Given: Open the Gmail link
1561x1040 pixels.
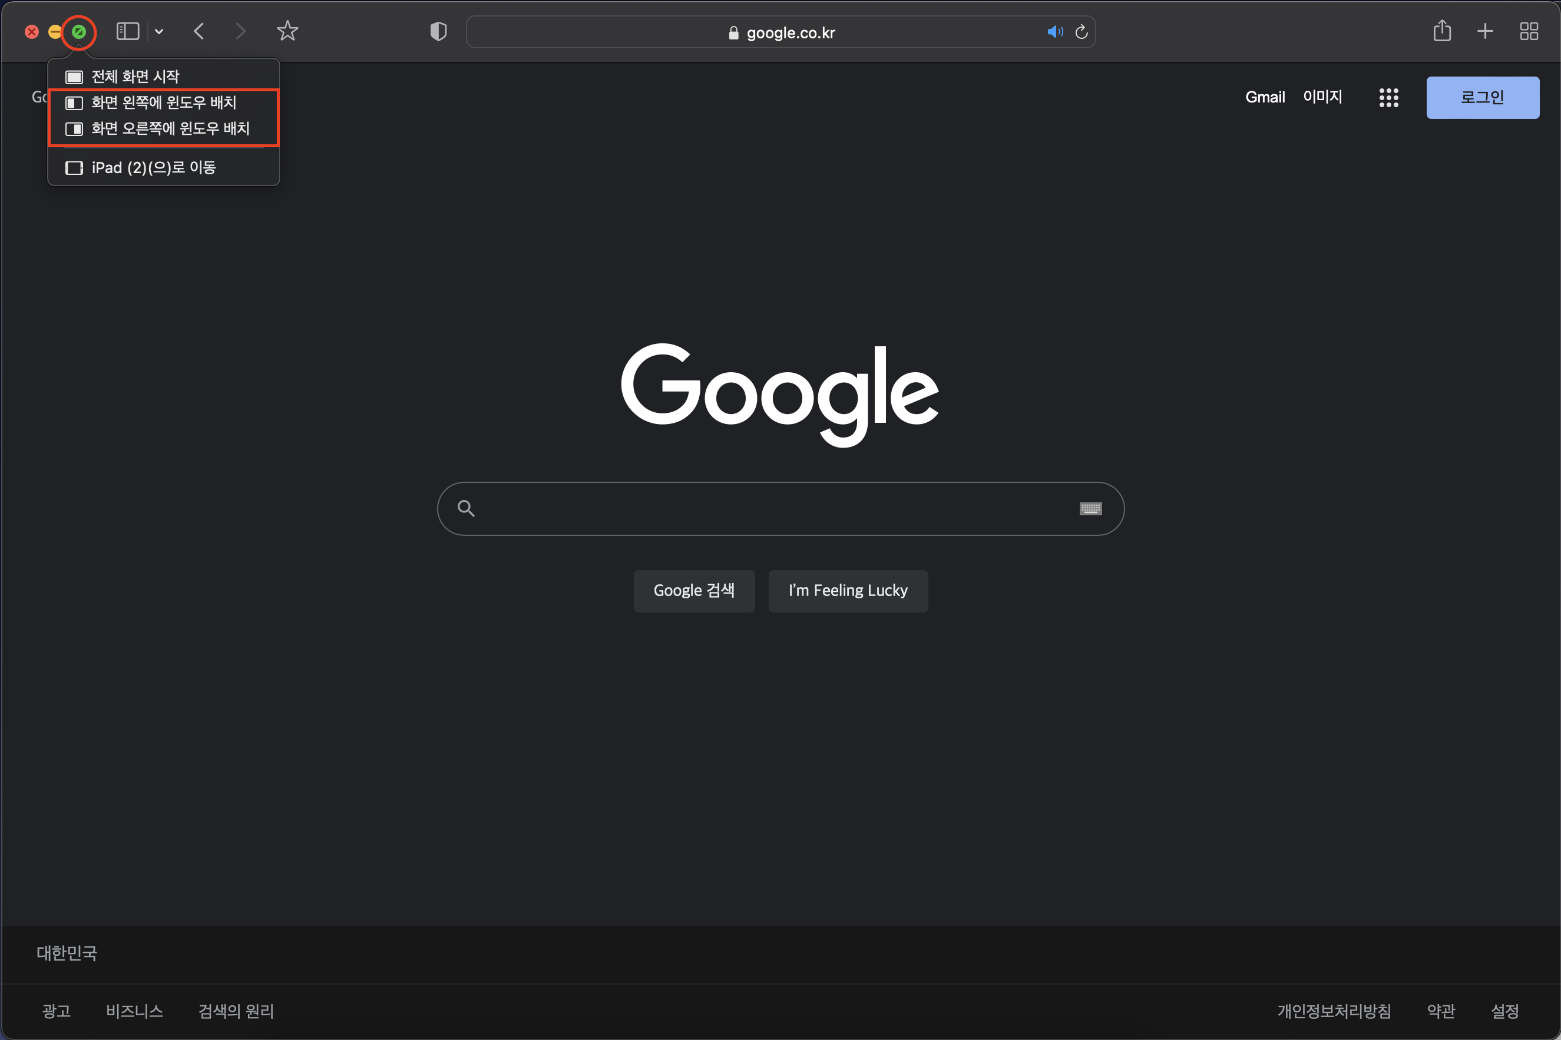Looking at the screenshot, I should tap(1265, 98).
